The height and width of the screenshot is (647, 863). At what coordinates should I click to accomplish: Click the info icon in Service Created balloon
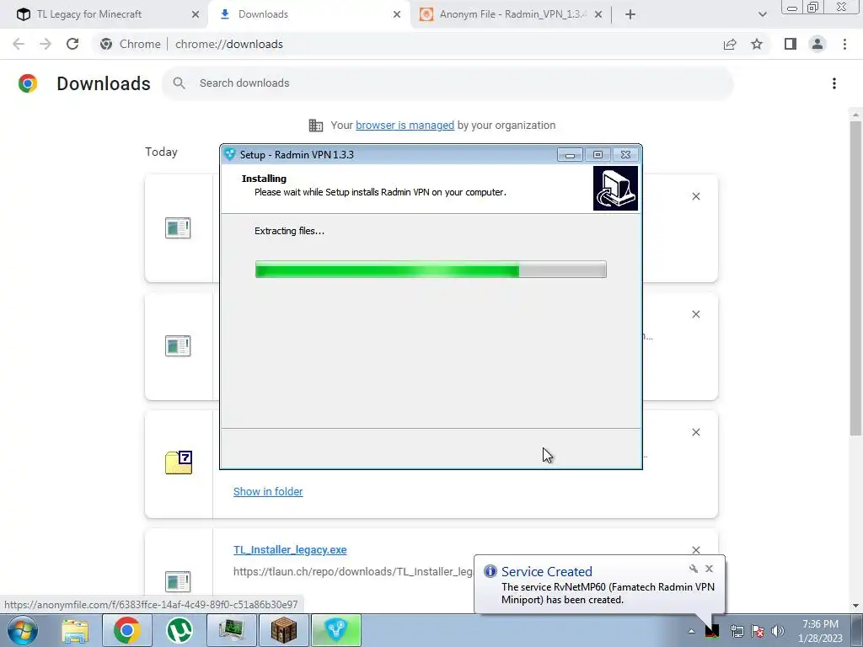490,571
